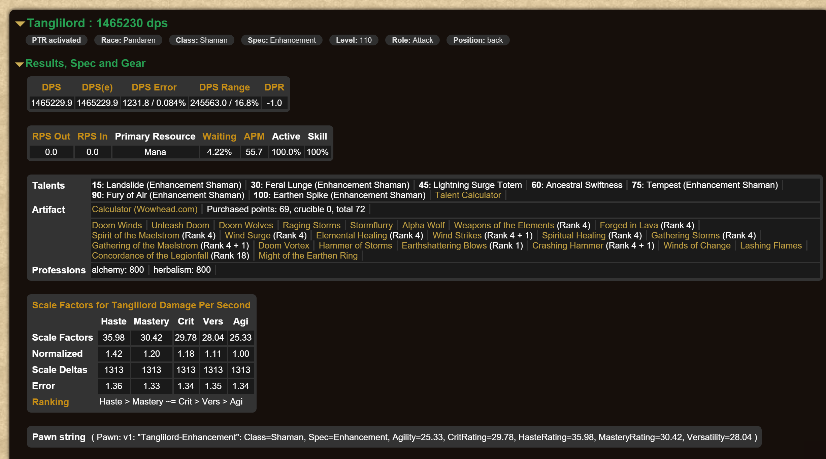
Task: Click the Stormflurry trait link
Action: point(371,225)
